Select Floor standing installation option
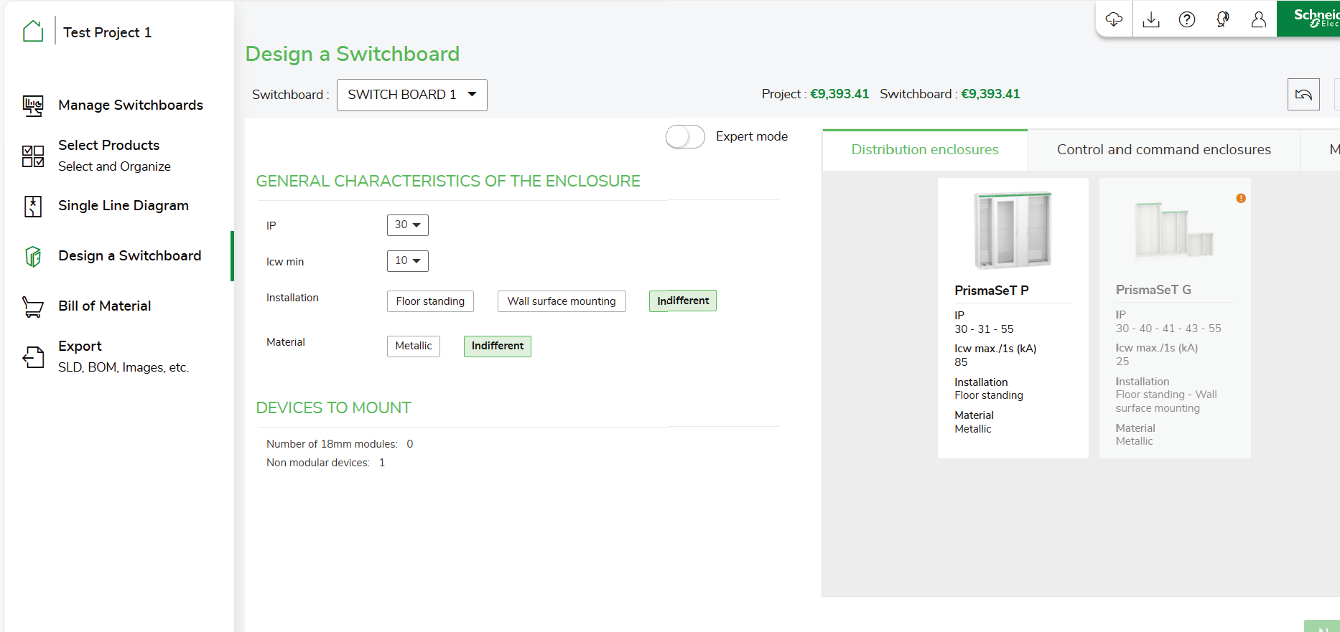Viewport: 1340px width, 632px height. pos(430,301)
